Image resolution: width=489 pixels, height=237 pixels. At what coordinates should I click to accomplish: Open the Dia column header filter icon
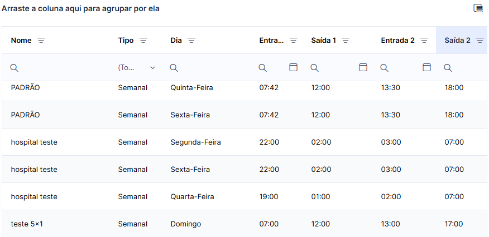pos(191,41)
